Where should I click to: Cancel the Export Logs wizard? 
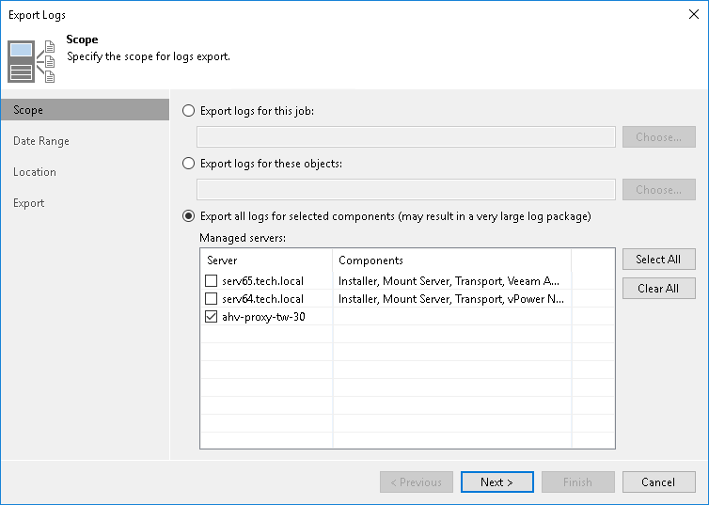[x=659, y=482]
